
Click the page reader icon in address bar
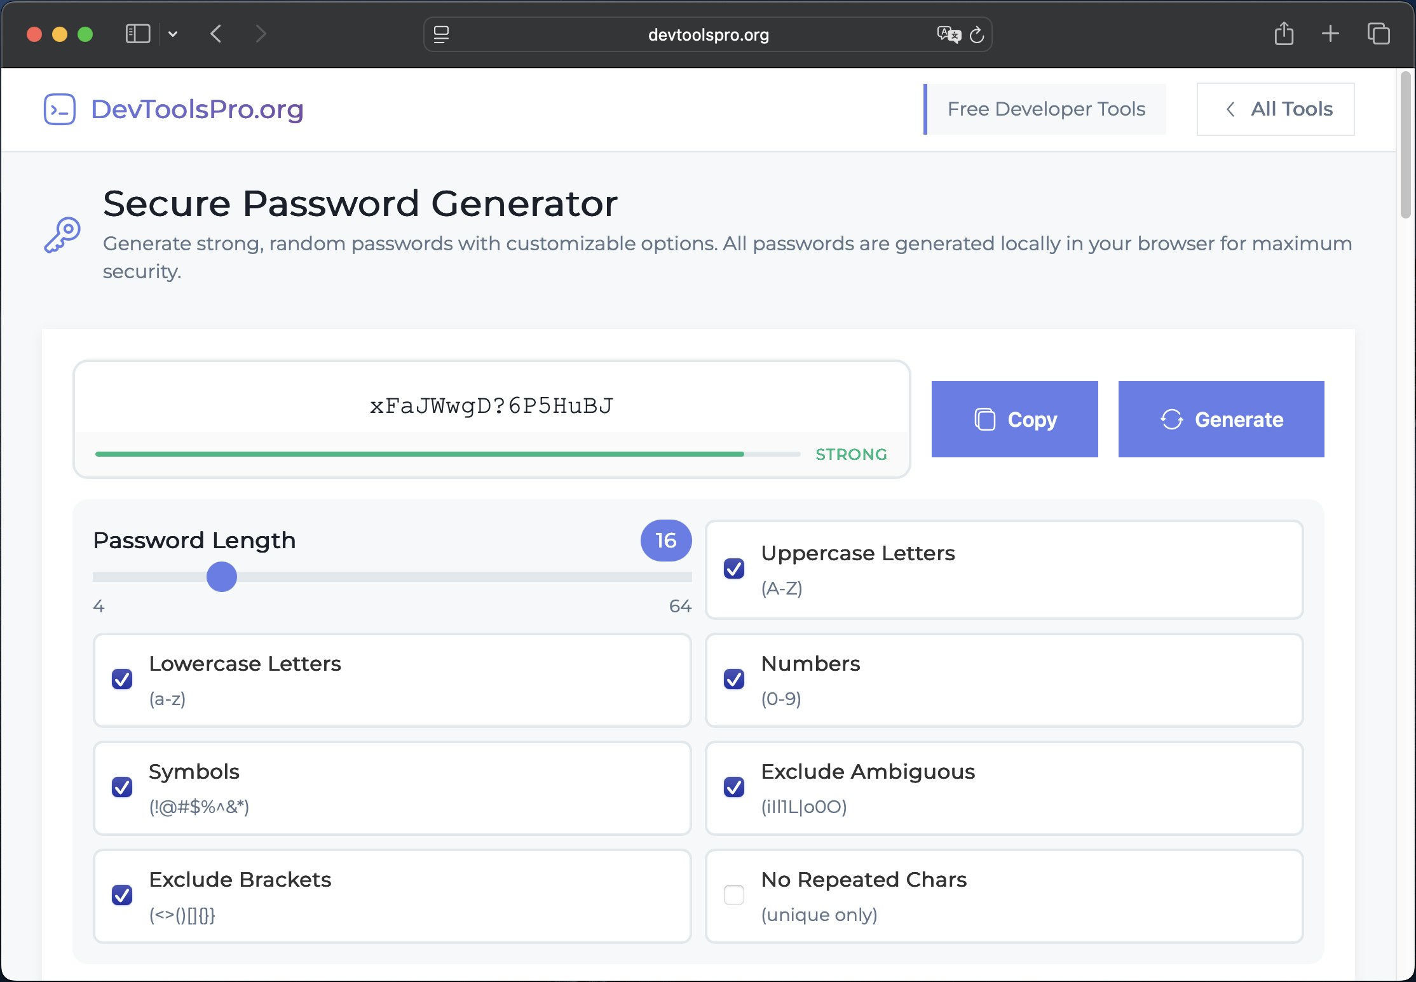click(441, 34)
